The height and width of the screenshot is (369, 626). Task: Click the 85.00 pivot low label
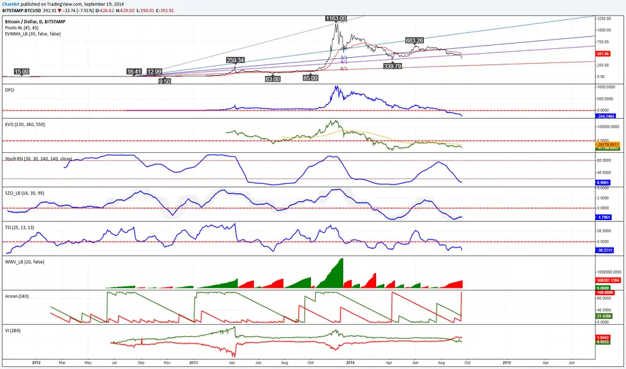(310, 78)
